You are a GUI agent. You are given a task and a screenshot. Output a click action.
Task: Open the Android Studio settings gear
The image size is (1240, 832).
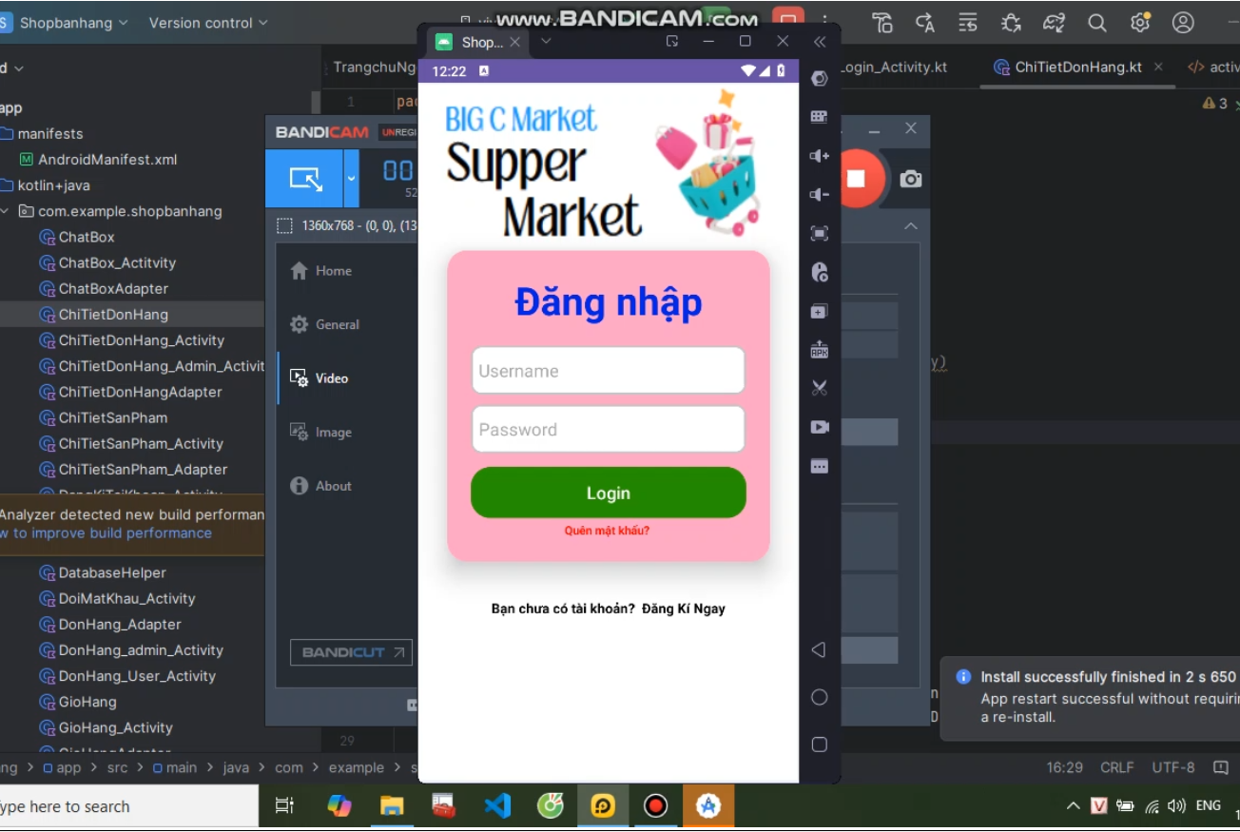(1140, 23)
